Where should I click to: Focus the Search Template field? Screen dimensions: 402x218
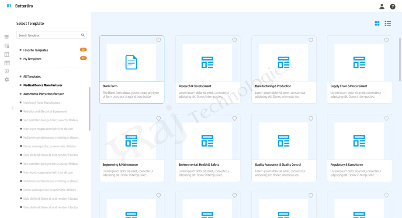click(51, 35)
